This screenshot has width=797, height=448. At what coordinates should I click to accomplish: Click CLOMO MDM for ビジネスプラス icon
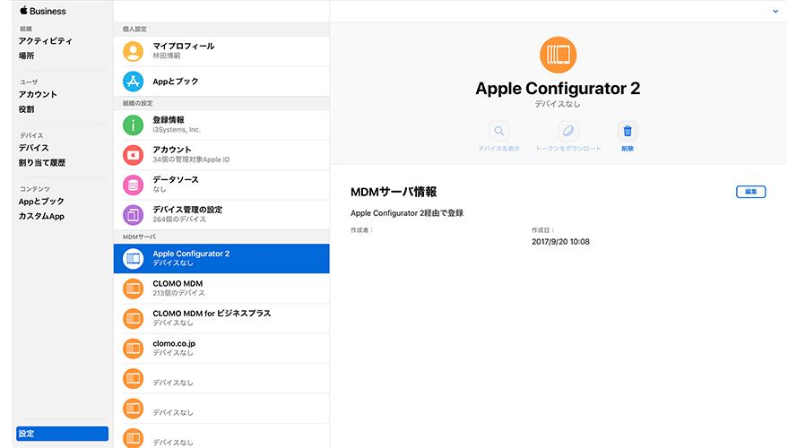click(x=134, y=318)
